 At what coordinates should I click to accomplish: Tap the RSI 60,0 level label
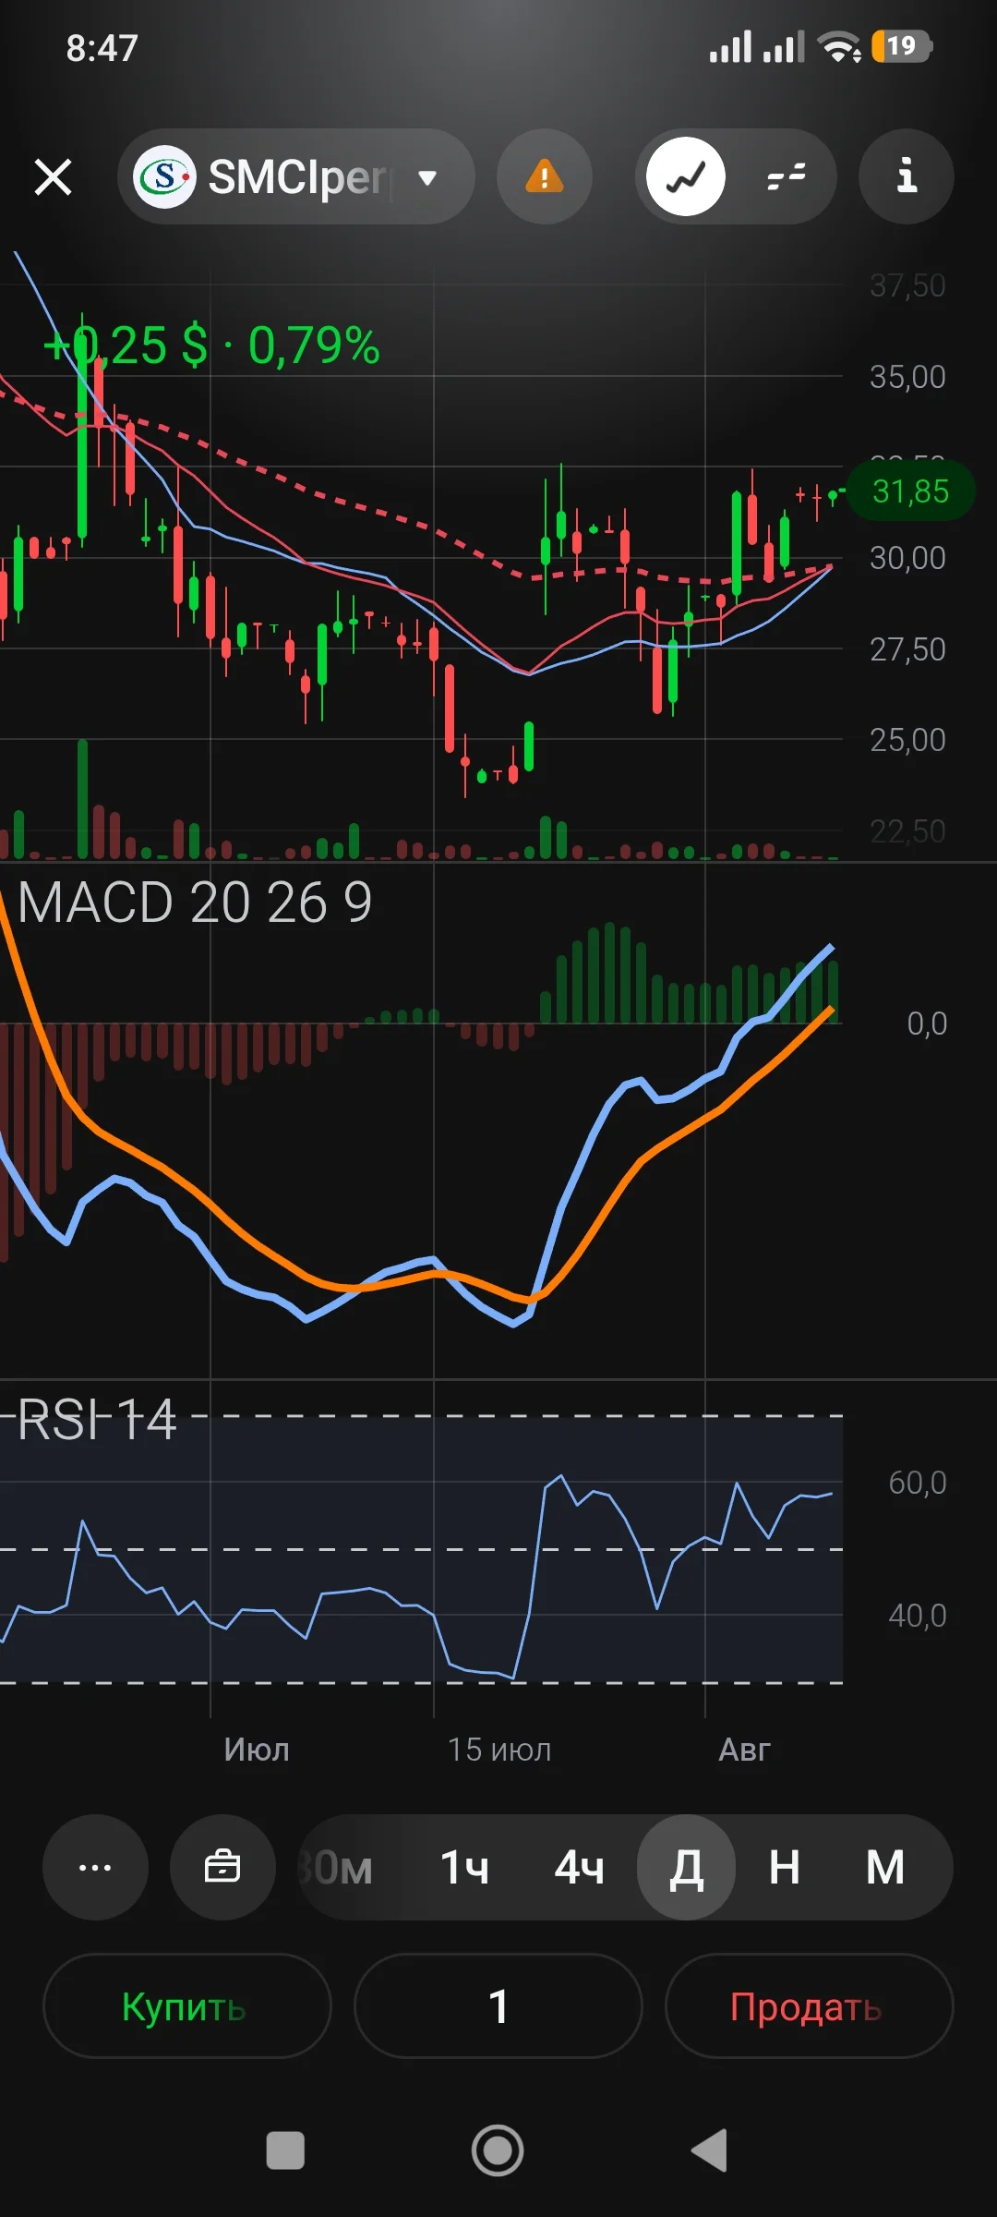917,1483
